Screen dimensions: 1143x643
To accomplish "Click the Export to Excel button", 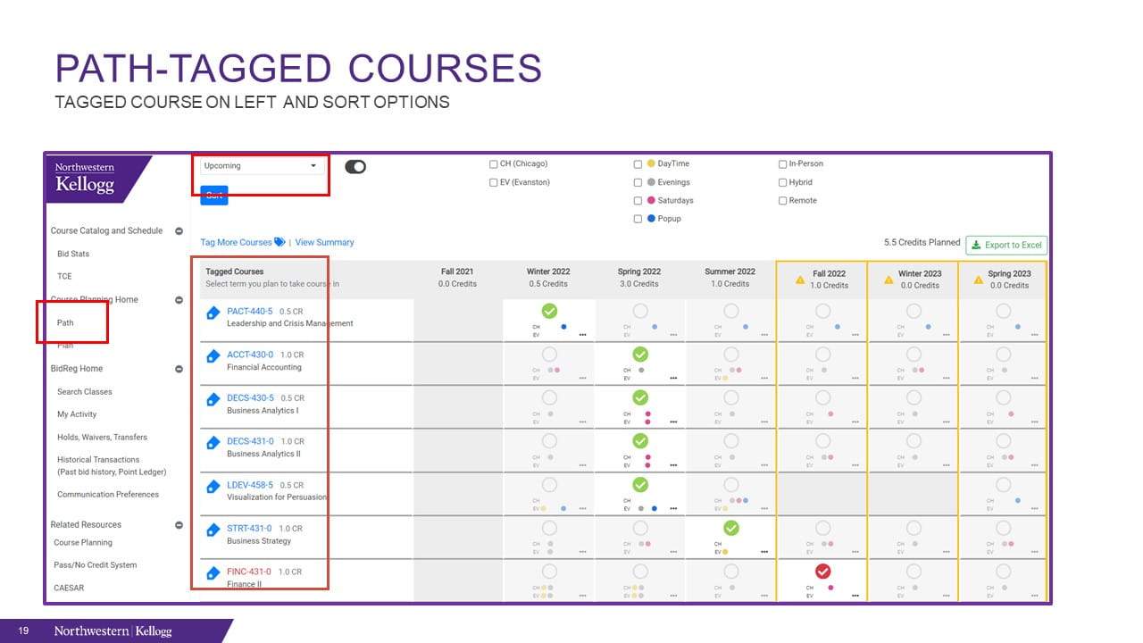I will click(1006, 245).
